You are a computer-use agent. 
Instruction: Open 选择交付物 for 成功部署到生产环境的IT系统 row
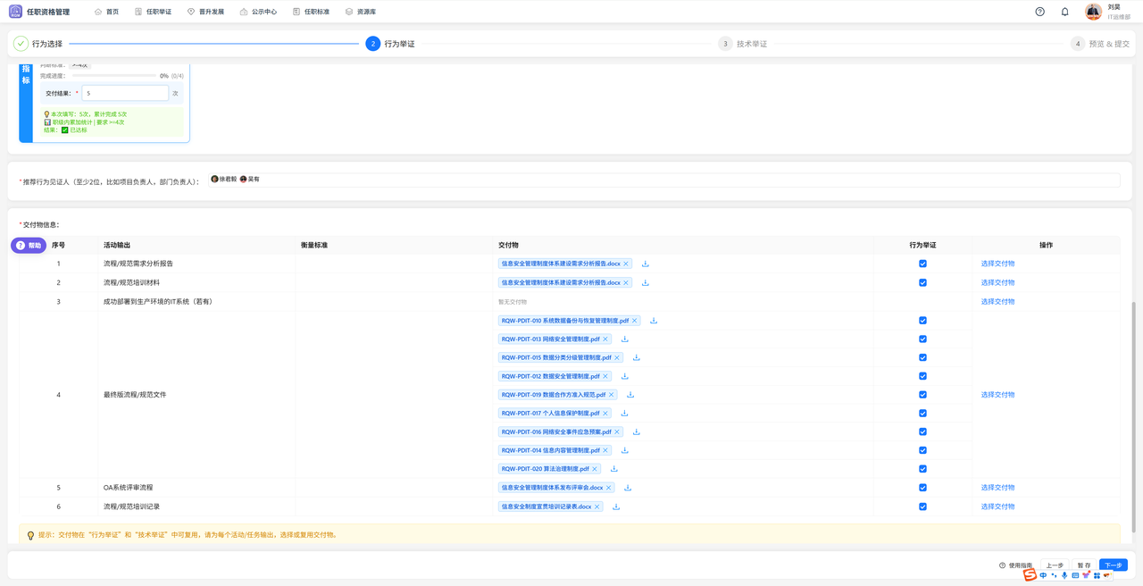point(997,302)
